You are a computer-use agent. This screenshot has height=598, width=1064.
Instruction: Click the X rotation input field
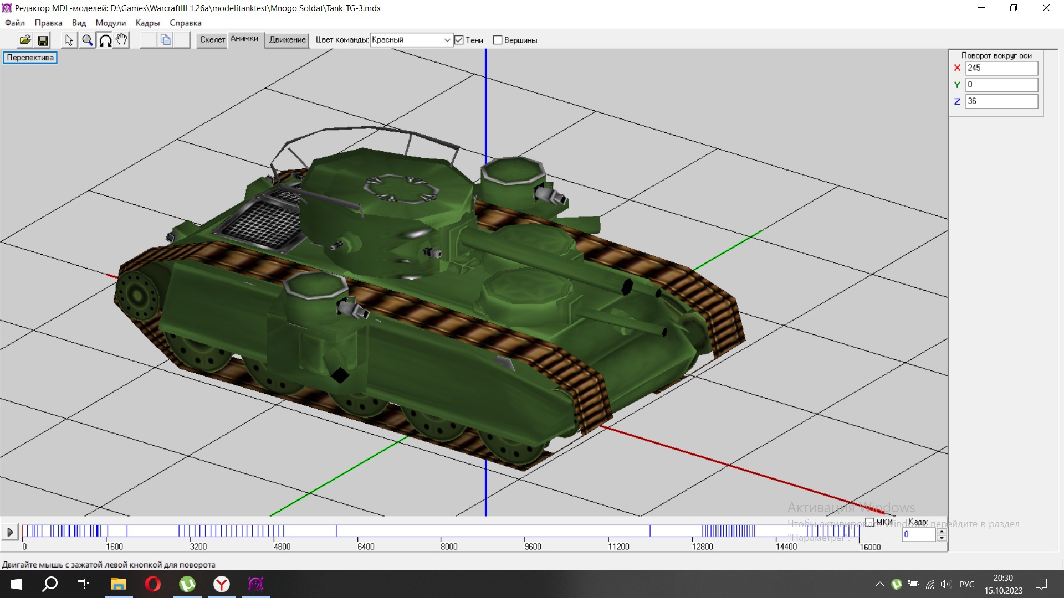click(x=1001, y=68)
